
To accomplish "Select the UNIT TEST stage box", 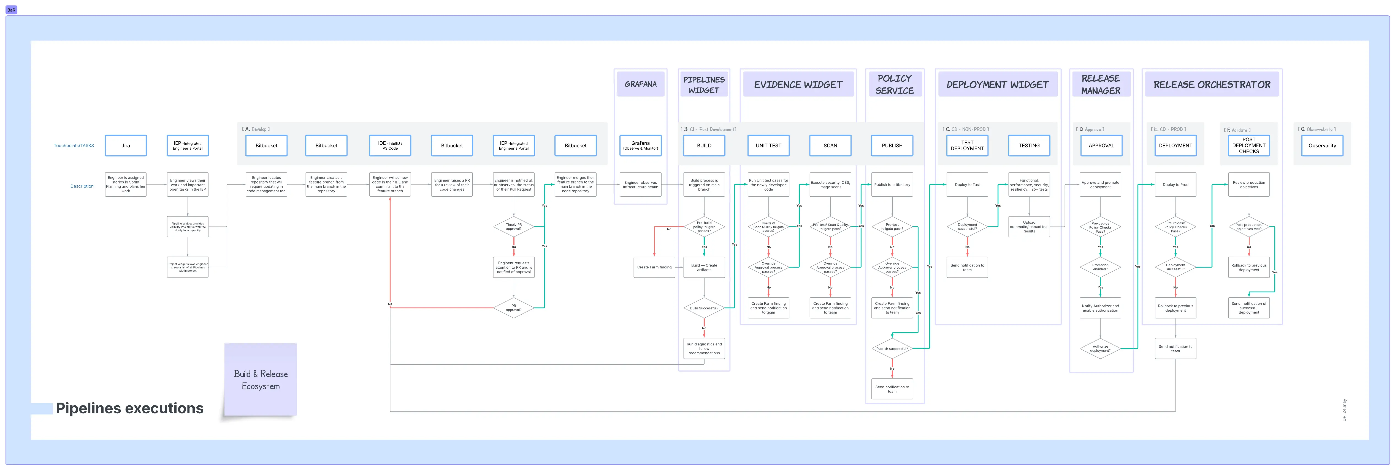I will coord(768,145).
